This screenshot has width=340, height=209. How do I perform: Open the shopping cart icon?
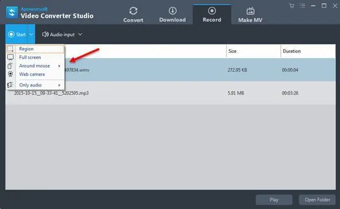[x=292, y=6]
